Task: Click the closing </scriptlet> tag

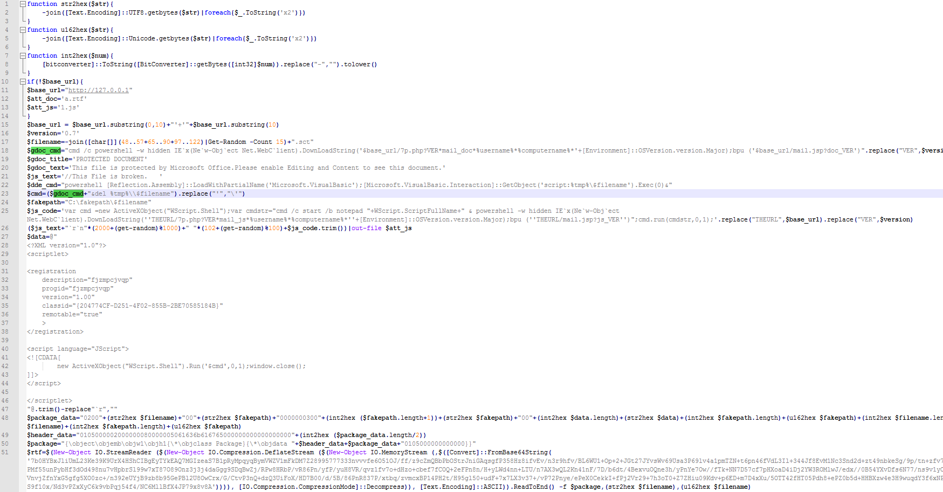Action: 50,400
